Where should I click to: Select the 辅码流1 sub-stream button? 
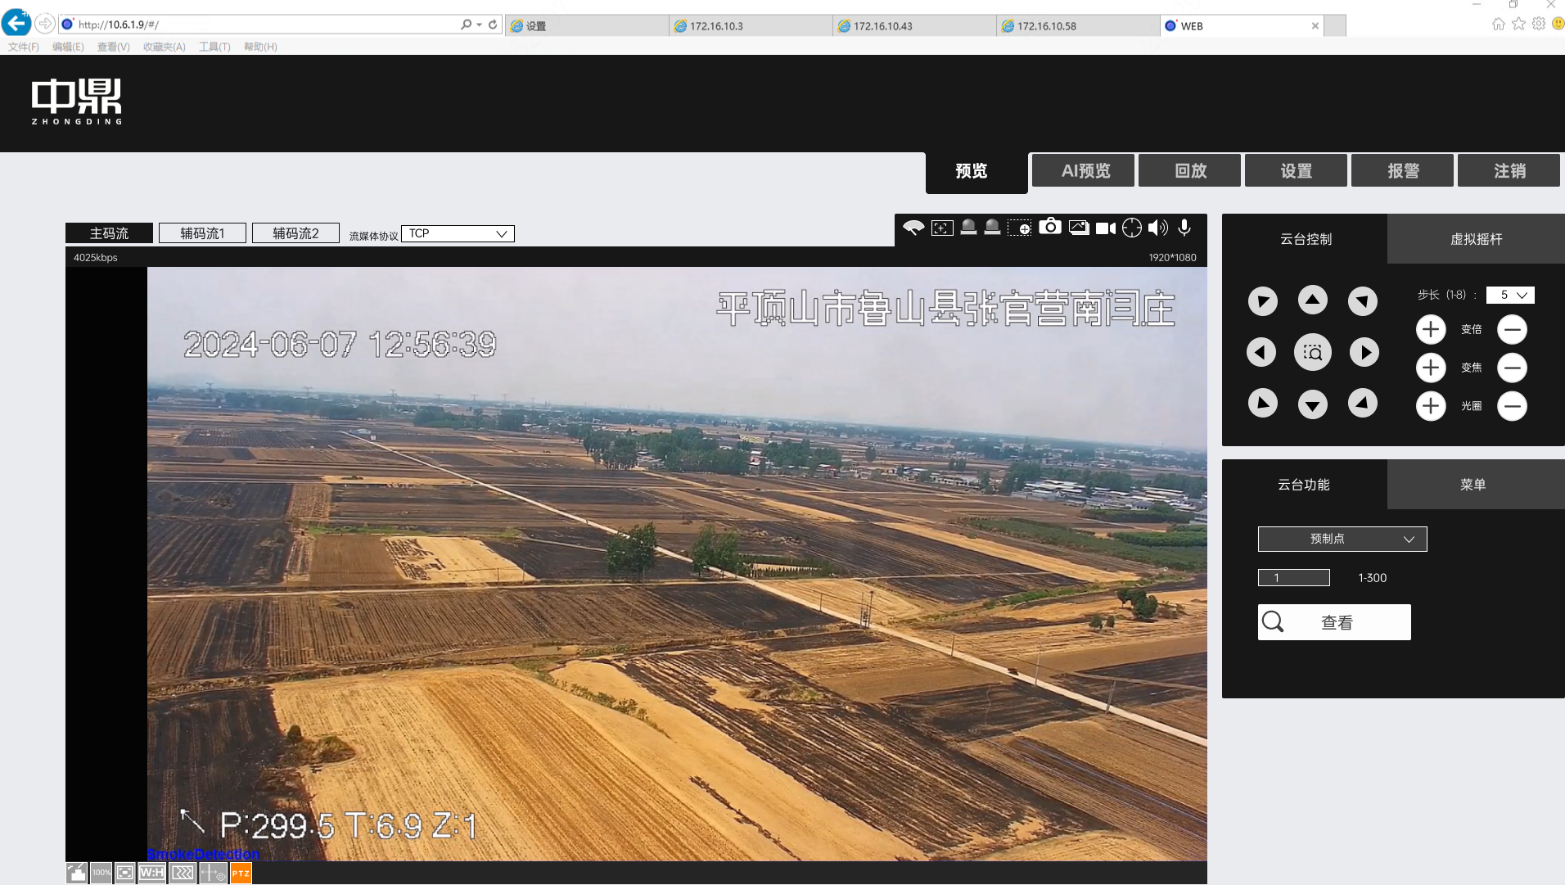(x=202, y=234)
